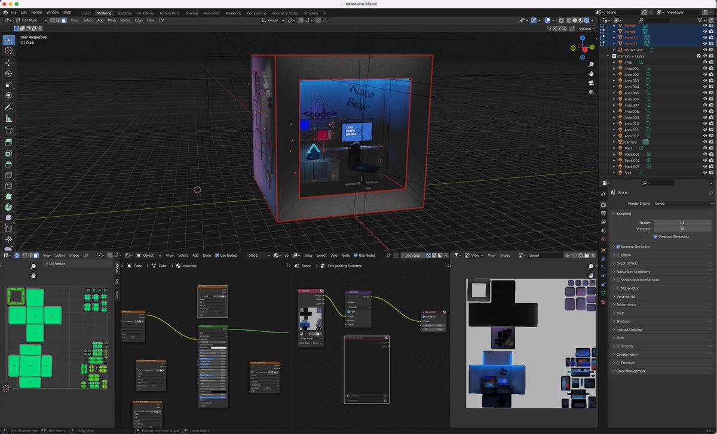
Task: Select the Cursor tool in viewport toolbar
Action: pos(8,51)
